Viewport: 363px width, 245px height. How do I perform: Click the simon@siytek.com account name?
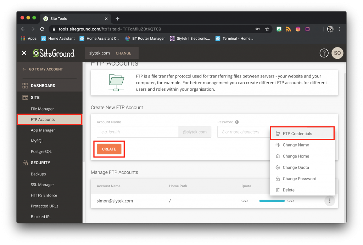115,201
